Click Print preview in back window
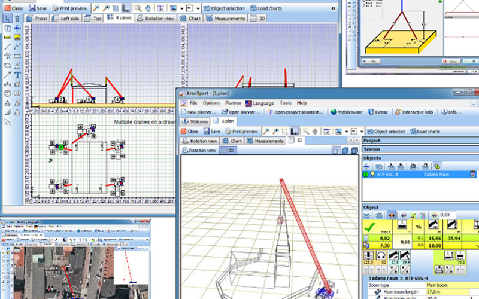This screenshot has height=299, width=479. (69, 8)
